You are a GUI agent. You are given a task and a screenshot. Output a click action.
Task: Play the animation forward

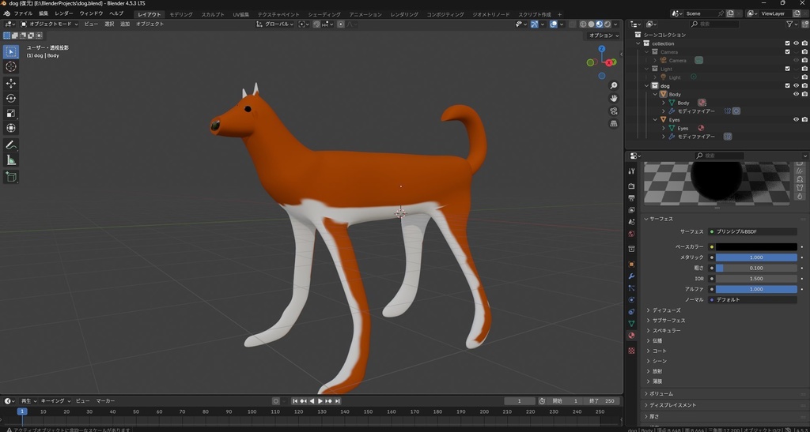[320, 401]
